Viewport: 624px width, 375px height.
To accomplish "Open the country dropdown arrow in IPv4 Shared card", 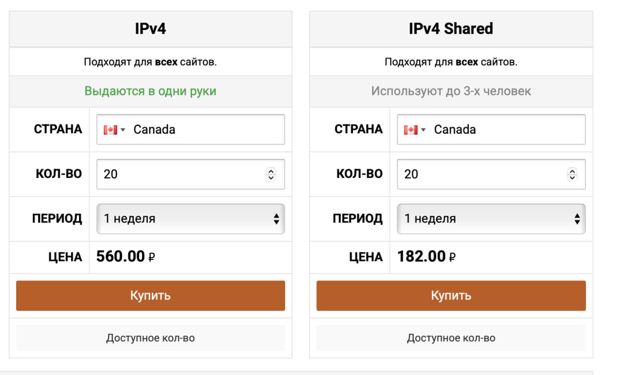I will 423,130.
